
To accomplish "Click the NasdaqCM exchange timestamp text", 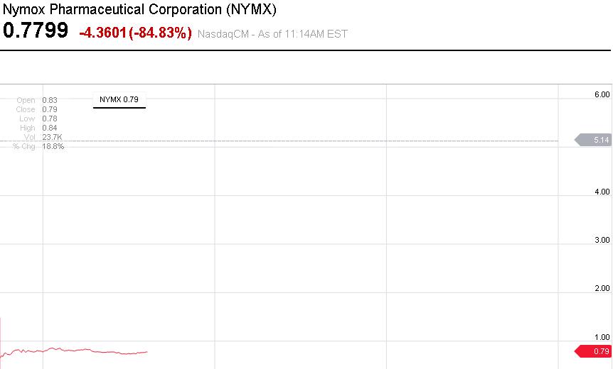I will tap(272, 33).
